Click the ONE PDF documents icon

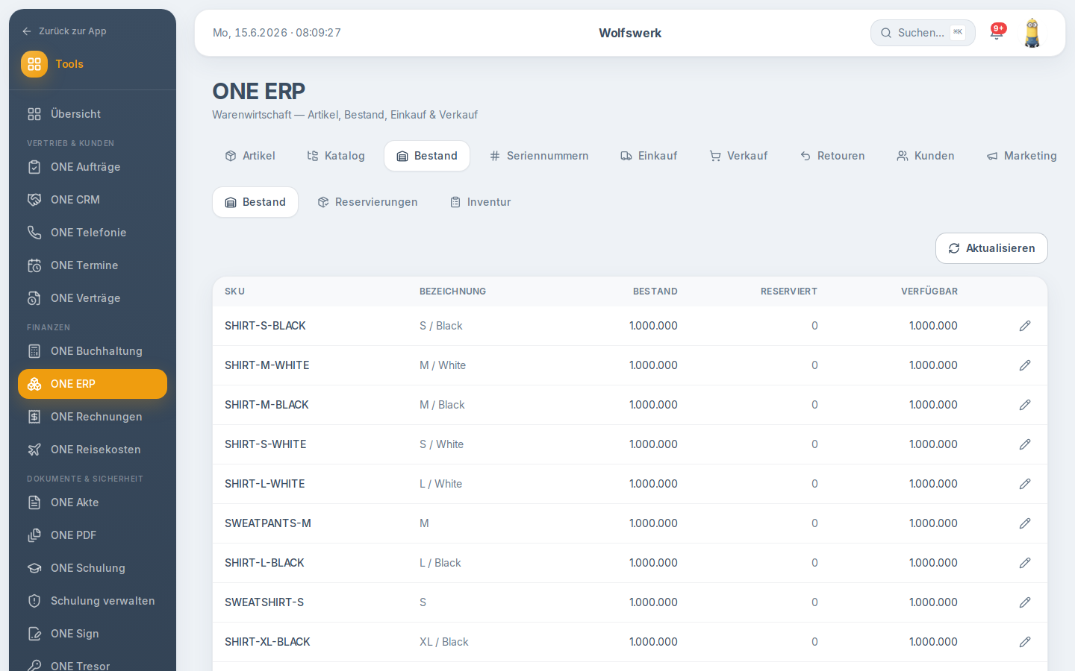(34, 535)
